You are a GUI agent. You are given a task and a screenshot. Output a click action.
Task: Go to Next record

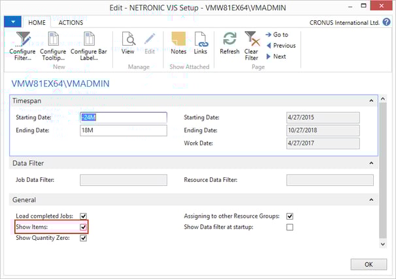276,57
